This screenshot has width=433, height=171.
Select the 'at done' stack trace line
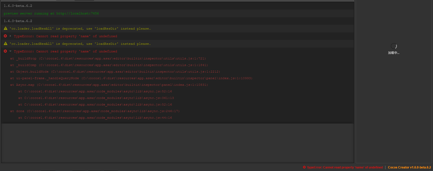point(95,111)
